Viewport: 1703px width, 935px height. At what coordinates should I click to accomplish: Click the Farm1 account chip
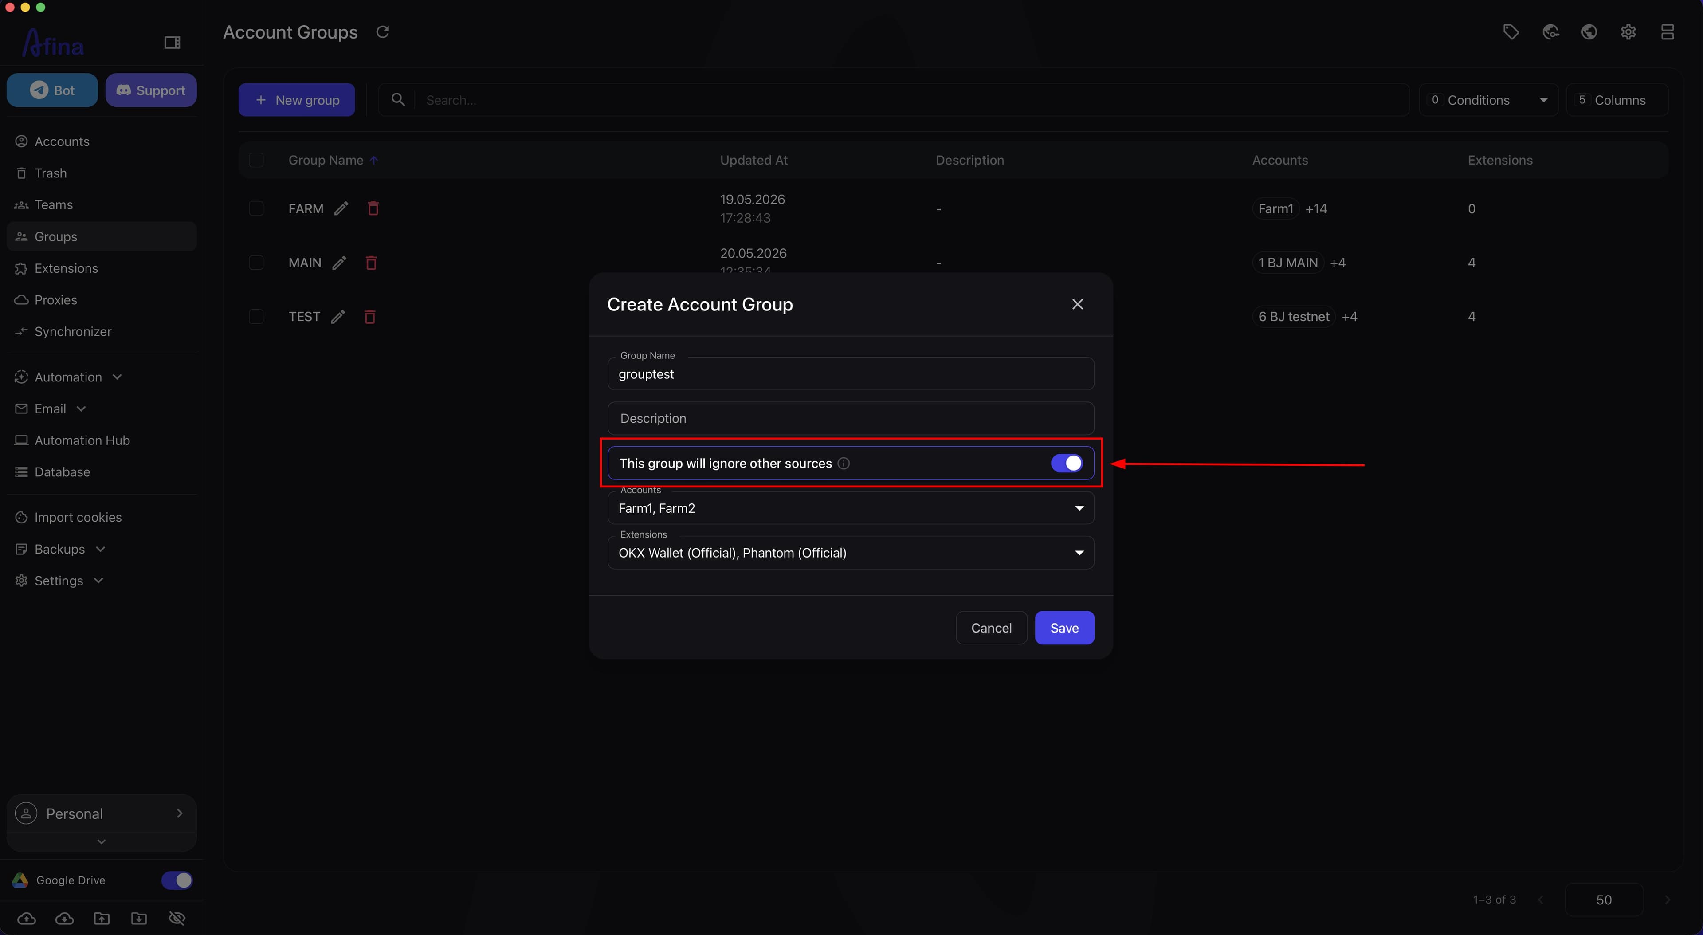click(x=1275, y=208)
